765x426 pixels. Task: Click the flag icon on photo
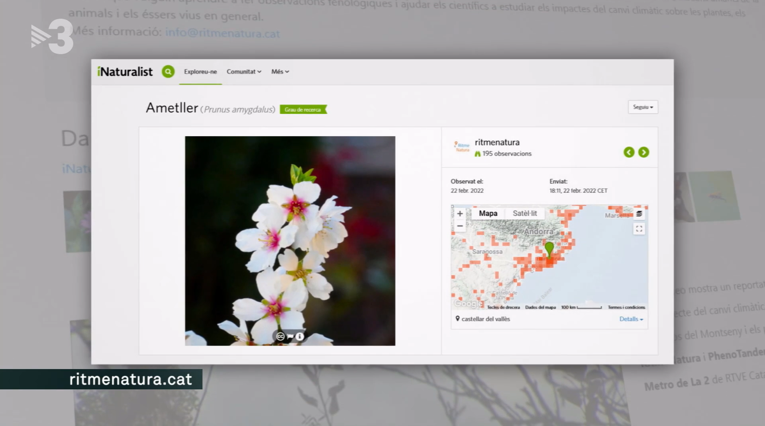pos(290,336)
